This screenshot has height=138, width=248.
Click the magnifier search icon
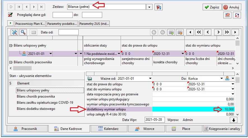[23, 32]
